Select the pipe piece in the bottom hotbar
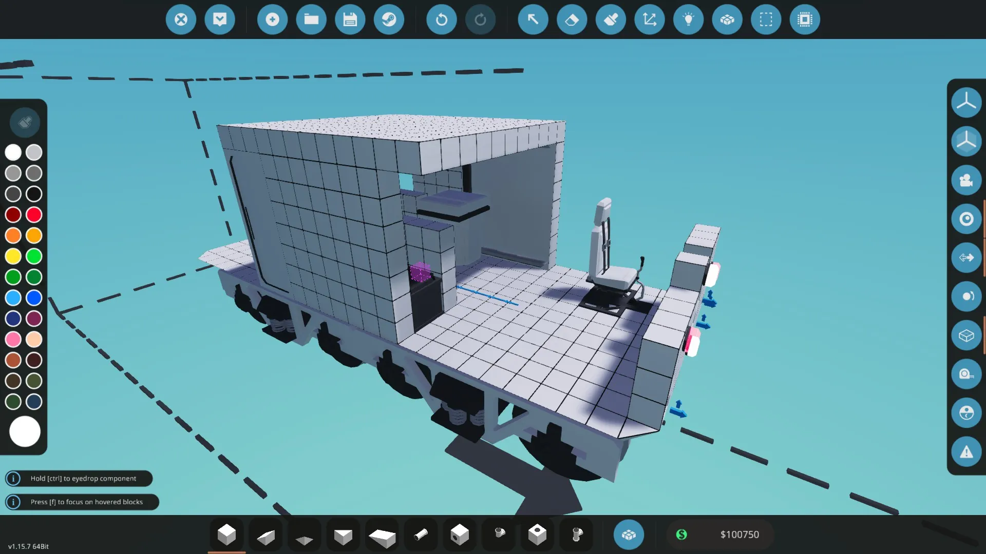Viewport: 986px width, 554px height. pos(421,535)
